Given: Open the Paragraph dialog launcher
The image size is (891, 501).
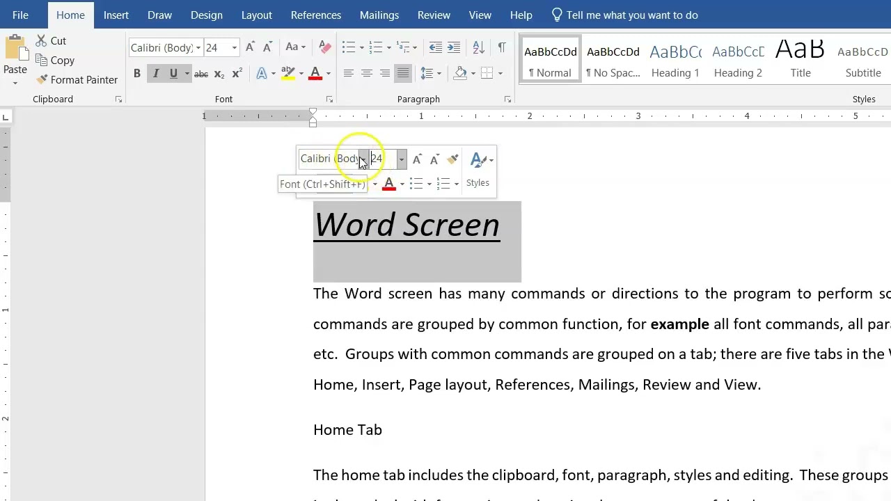Looking at the screenshot, I should (x=507, y=100).
